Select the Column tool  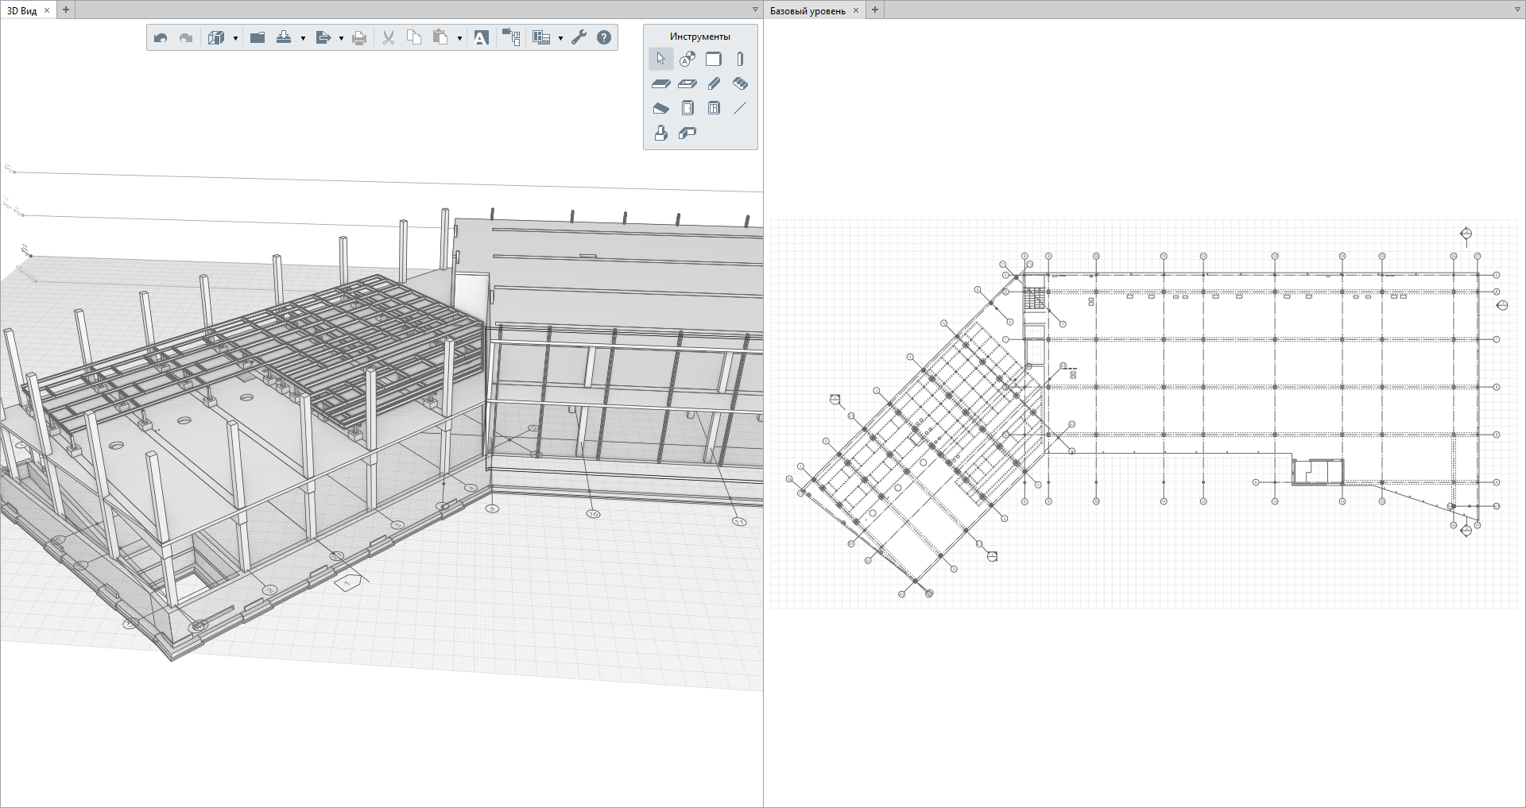tap(740, 59)
